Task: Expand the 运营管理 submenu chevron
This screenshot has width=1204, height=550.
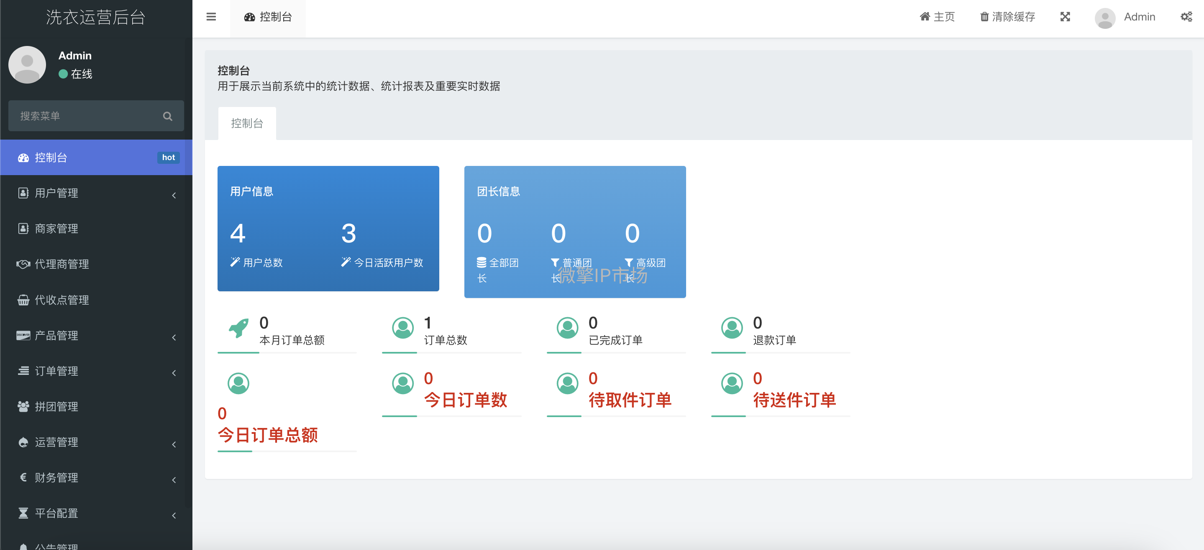Action: click(174, 444)
